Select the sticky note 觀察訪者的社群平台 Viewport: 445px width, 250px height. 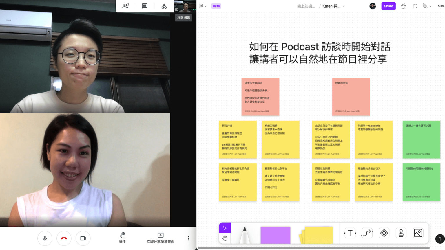[x=280, y=182]
